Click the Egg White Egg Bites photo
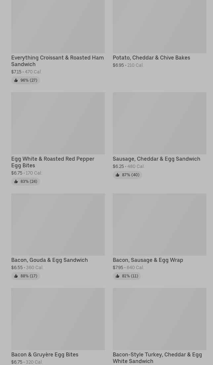Screen dimensions: 213x365 [x=58, y=123]
